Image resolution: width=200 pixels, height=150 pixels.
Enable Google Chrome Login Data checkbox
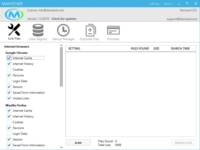(x=9, y=81)
